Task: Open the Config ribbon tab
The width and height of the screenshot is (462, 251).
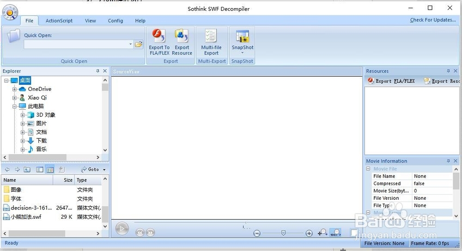Action: (x=115, y=21)
